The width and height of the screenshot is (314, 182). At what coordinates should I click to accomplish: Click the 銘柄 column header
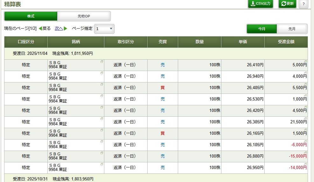coord(76,42)
